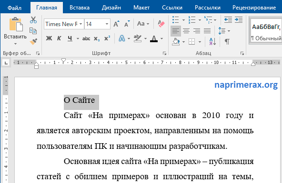
Task: Justify text alignment
Action: [x=207, y=31]
